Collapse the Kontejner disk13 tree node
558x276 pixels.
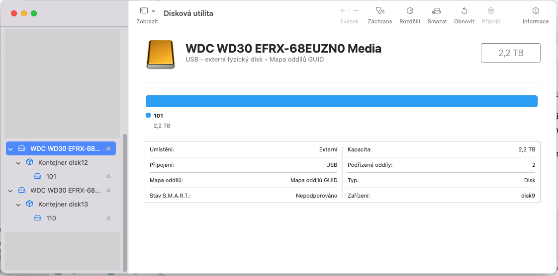pos(18,205)
